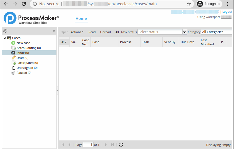Bookmark this page with star icon

click(x=189, y=4)
